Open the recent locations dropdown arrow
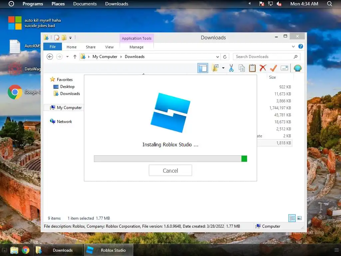Image resolution: width=341 pixels, height=256 pixels. coord(67,57)
